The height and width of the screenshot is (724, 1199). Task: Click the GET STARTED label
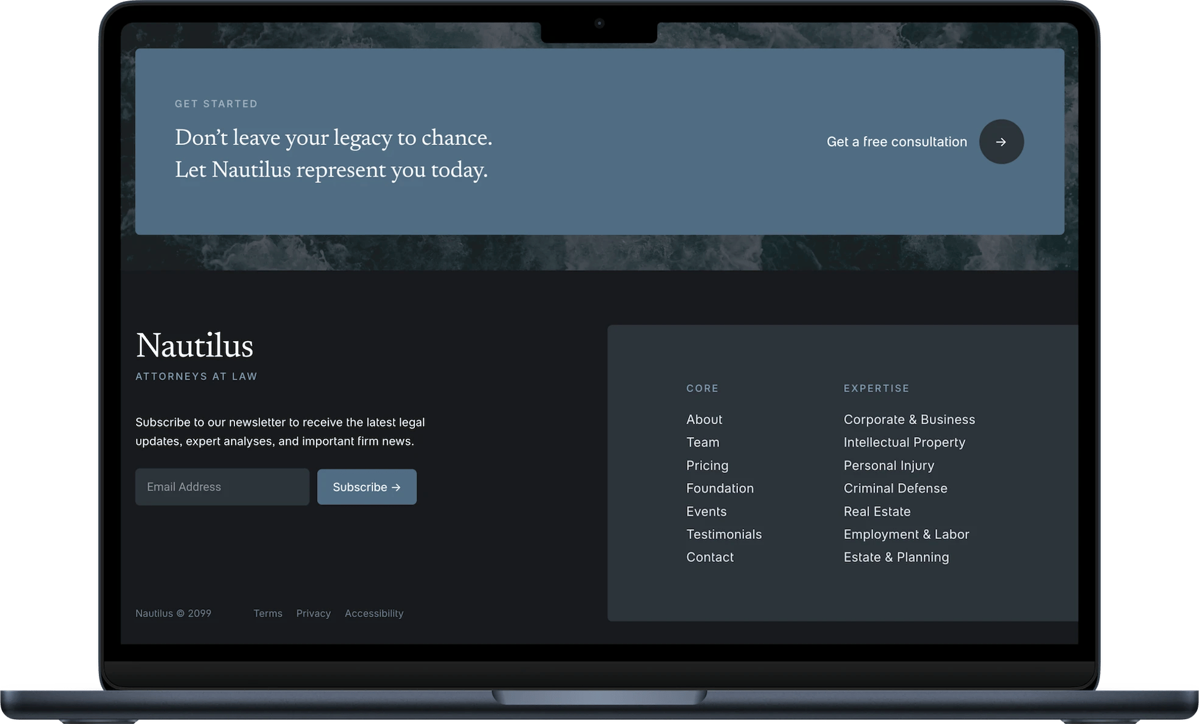click(x=216, y=104)
